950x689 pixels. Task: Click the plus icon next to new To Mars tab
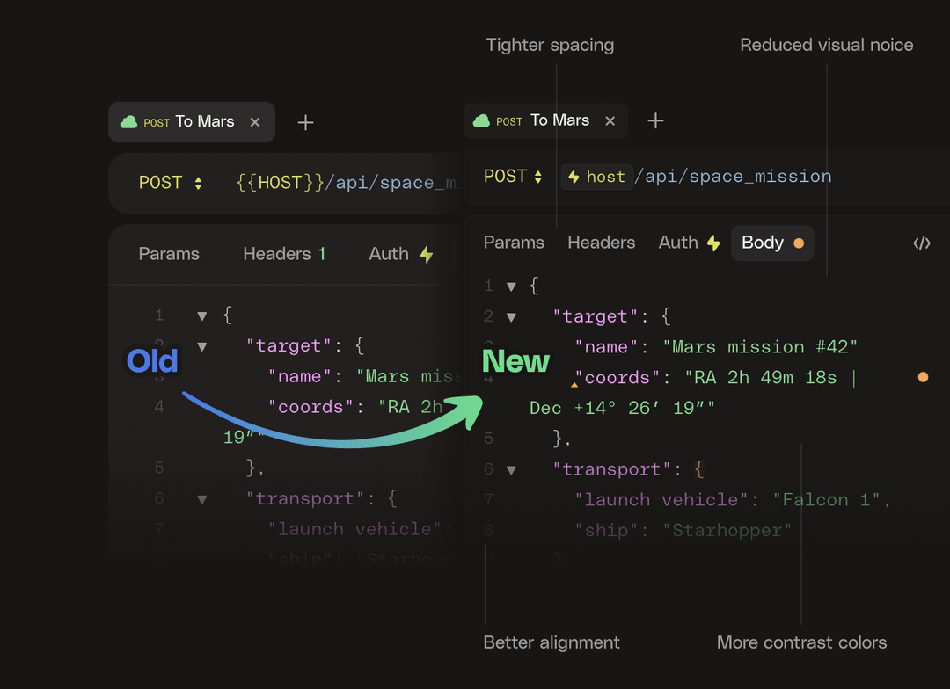click(x=654, y=120)
